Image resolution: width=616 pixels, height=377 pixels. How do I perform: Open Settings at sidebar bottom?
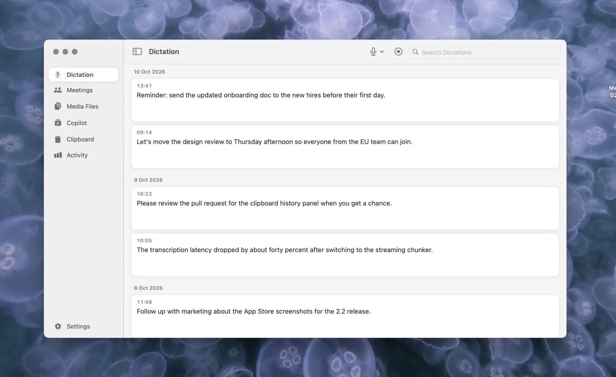(x=83, y=326)
